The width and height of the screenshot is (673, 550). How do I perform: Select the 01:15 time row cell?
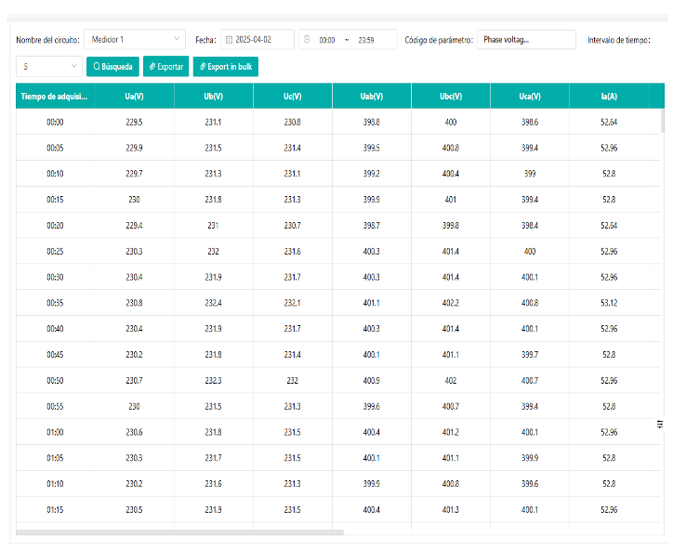pos(55,510)
